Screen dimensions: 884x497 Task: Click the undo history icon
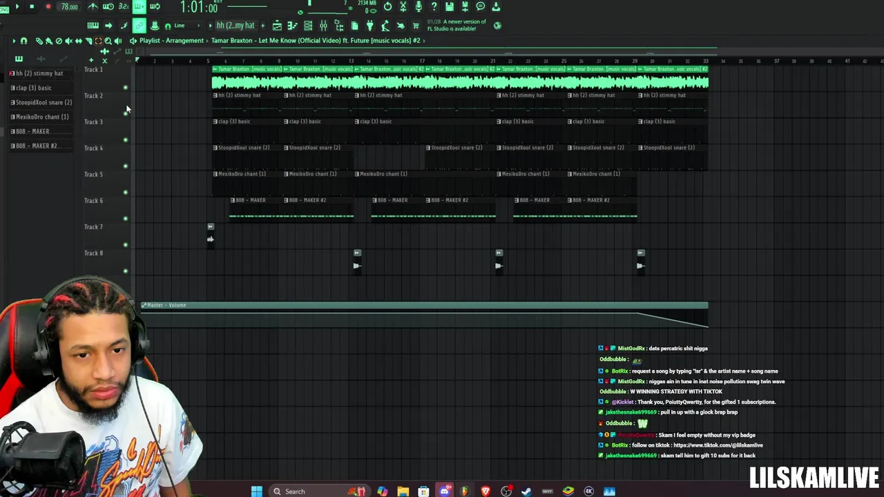click(387, 6)
